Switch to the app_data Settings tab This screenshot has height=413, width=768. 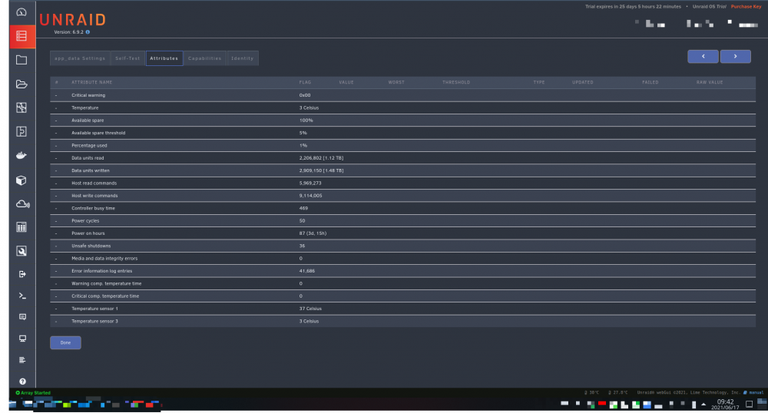click(x=80, y=58)
